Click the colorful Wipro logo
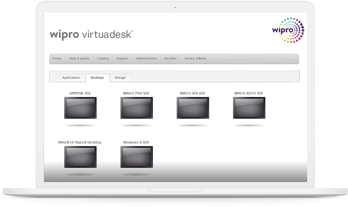Image resolution: width=348 pixels, height=207 pixels. [x=288, y=30]
